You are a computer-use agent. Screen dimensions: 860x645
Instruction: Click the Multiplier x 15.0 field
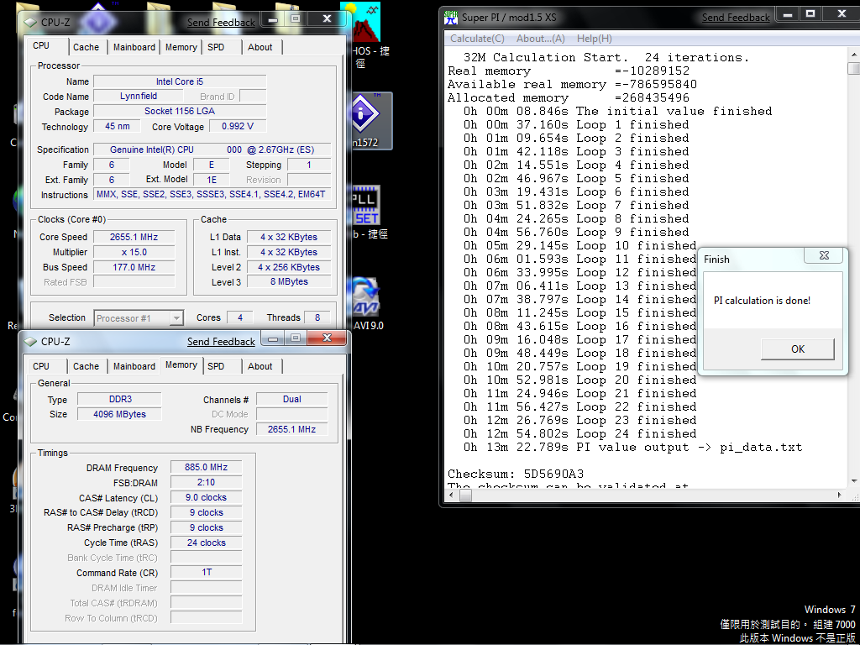click(134, 252)
